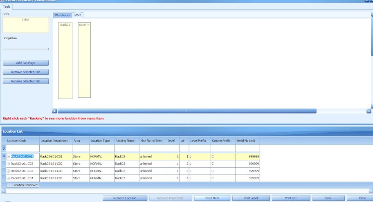Click the level column header
This screenshot has height=202, width=373.
click(x=173, y=140)
